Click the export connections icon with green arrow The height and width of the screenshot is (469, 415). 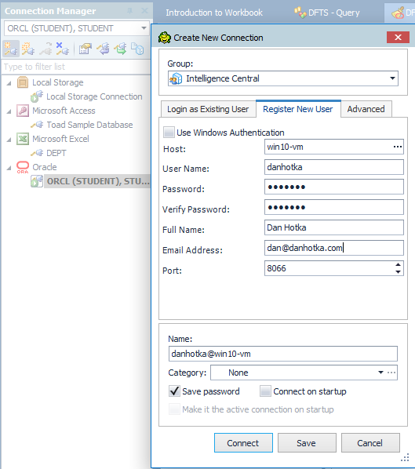pyautogui.click(x=120, y=49)
